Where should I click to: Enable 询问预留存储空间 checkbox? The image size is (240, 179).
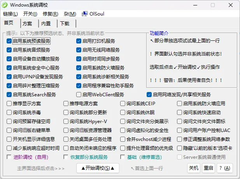(x=9, y=122)
